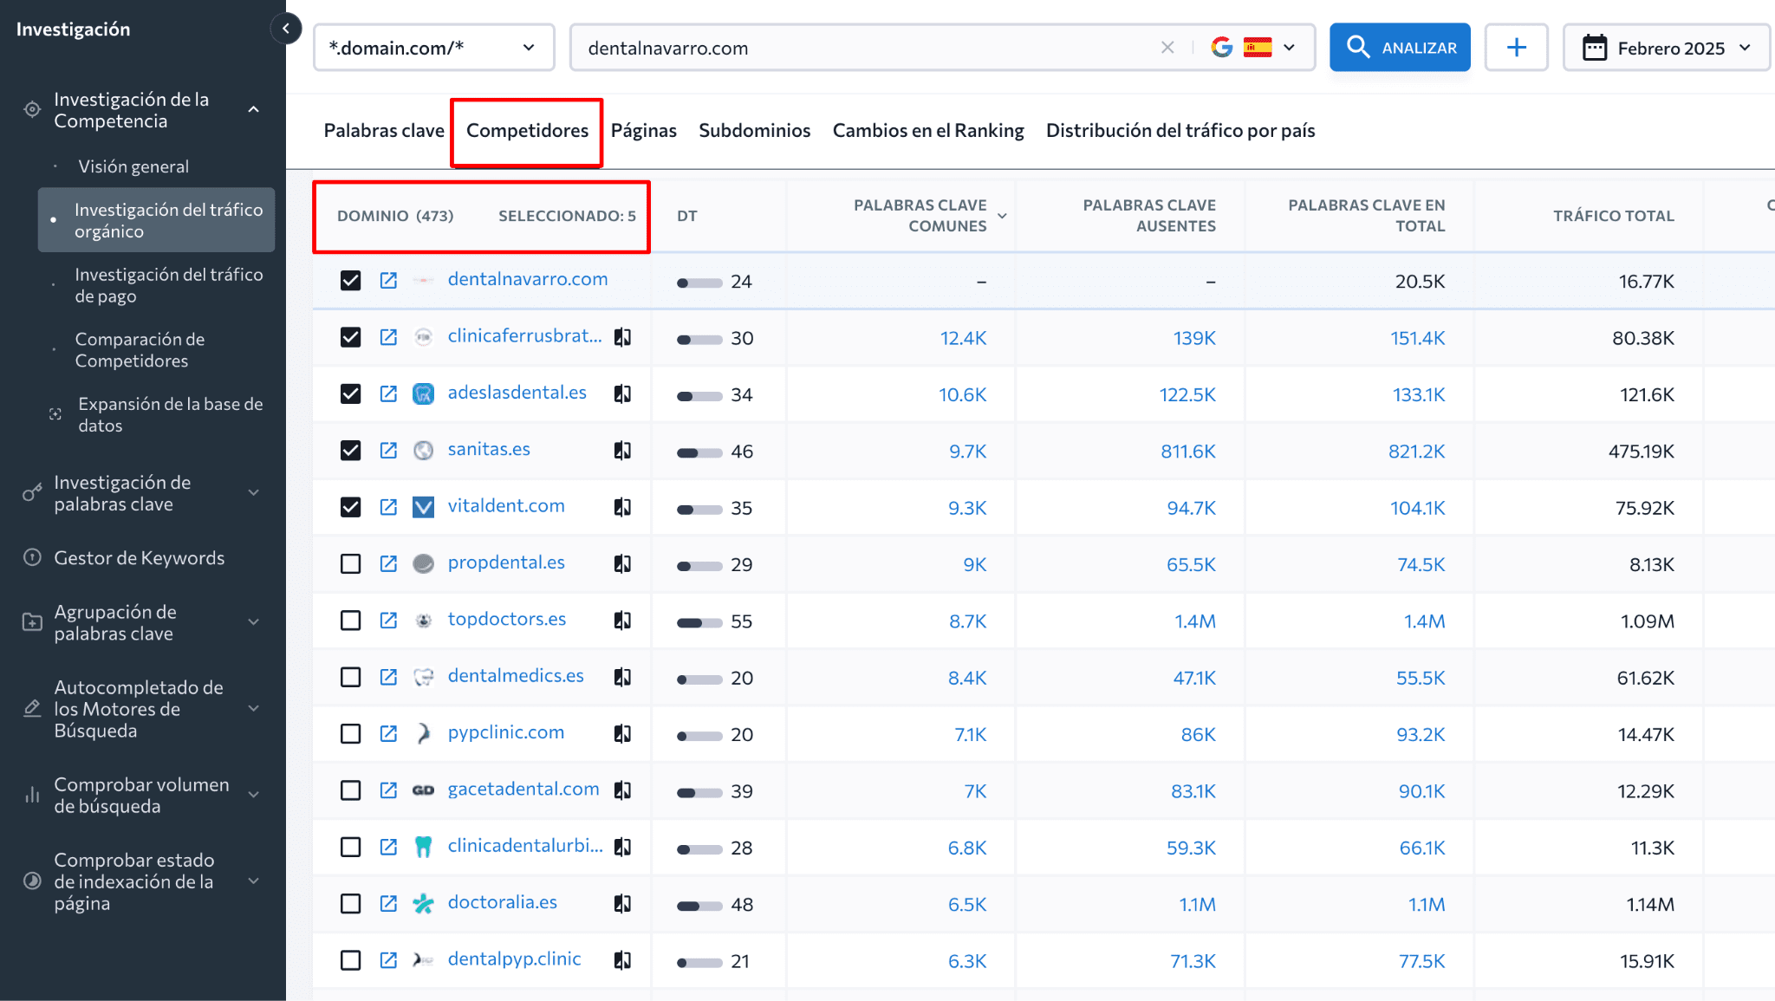Collapse Investigación de la Competencia section

pyautogui.click(x=253, y=109)
